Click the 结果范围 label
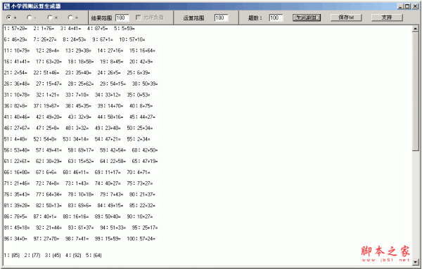 click(101, 18)
